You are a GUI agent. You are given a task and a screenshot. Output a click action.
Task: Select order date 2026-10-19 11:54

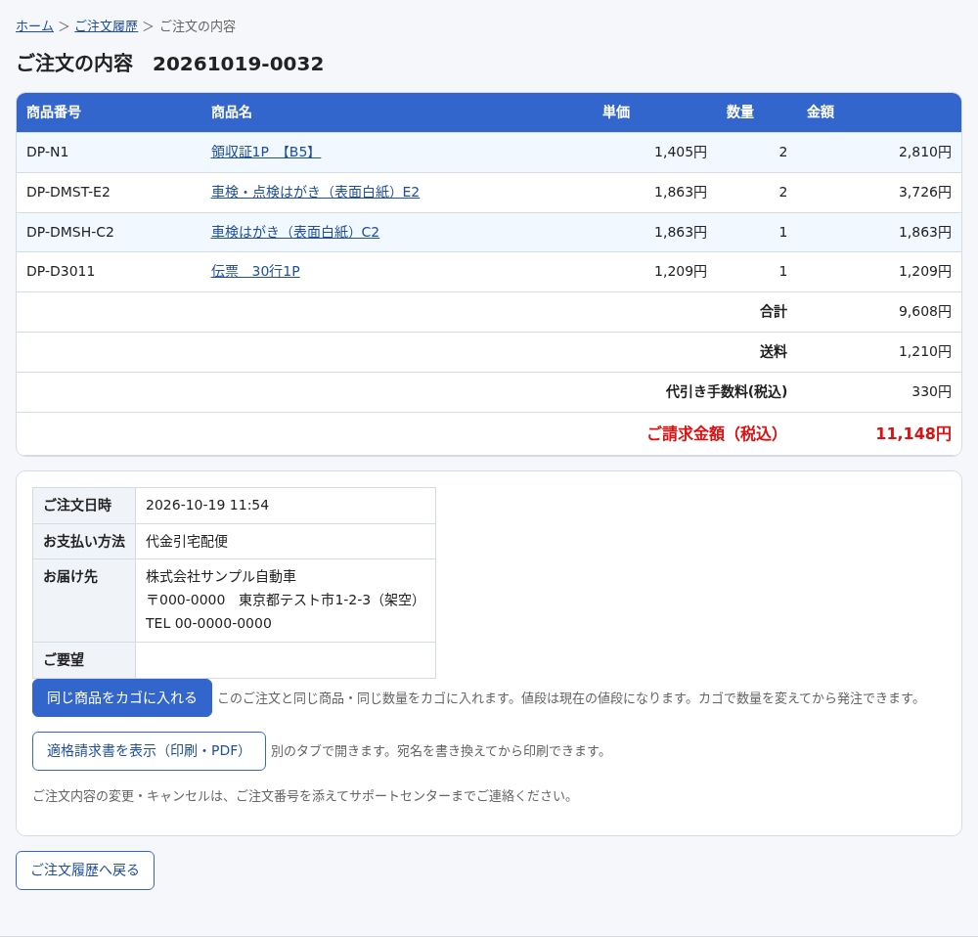tap(207, 505)
